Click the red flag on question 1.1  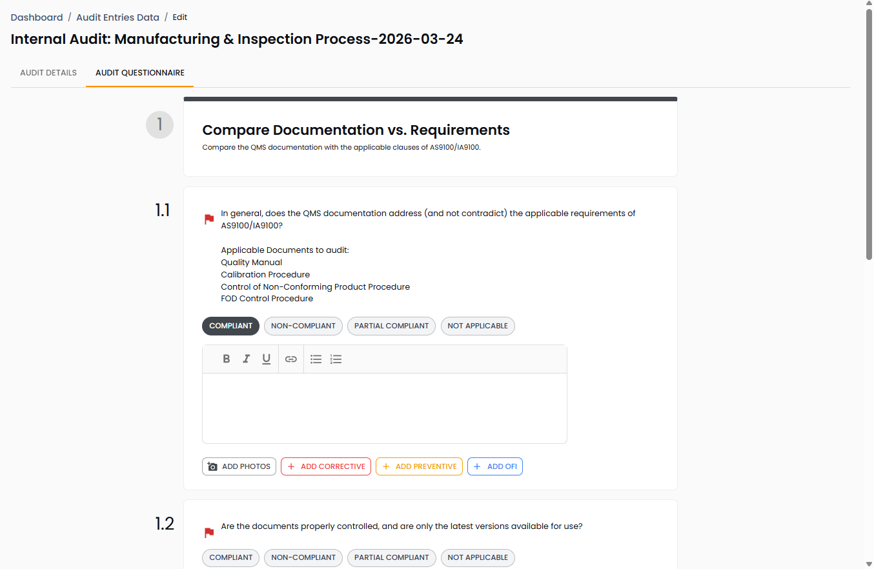tap(209, 219)
